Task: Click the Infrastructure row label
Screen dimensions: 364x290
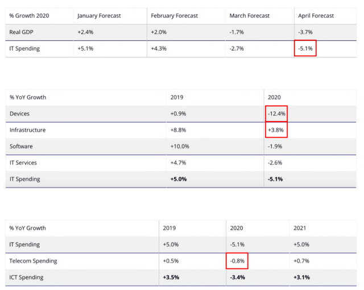Action: pyautogui.click(x=27, y=130)
